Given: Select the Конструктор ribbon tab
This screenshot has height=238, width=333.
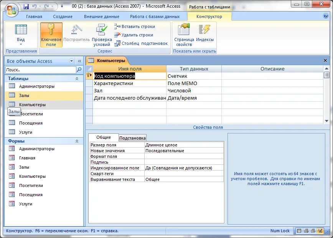Looking at the screenshot, I should pyautogui.click(x=209, y=16).
